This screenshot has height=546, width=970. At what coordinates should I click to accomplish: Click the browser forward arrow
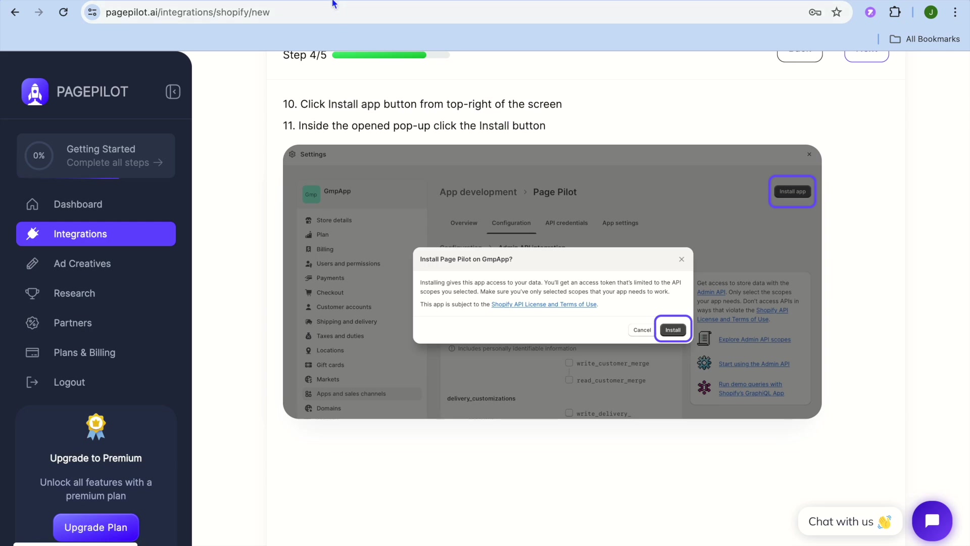(x=39, y=12)
